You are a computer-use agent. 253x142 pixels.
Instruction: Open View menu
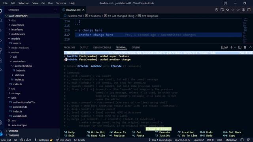coord(35,3)
